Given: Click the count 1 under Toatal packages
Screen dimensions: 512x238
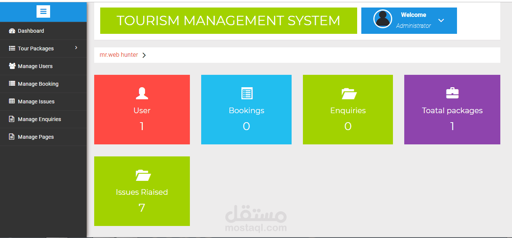Looking at the screenshot, I should (452, 126).
